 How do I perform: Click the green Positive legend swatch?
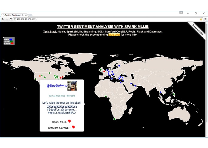pyautogui.click(x=11, y=41)
